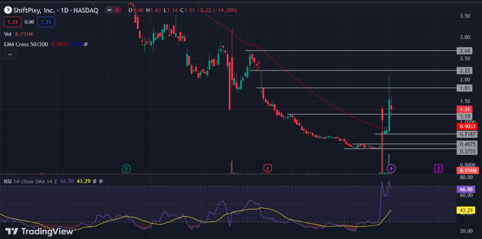Click the 1.19 horizontal line price label

pyautogui.click(x=464, y=116)
